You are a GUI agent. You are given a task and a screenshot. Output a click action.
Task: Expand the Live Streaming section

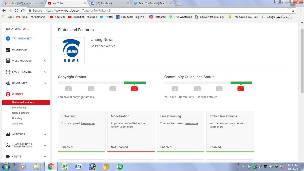pyautogui.click(x=45, y=72)
